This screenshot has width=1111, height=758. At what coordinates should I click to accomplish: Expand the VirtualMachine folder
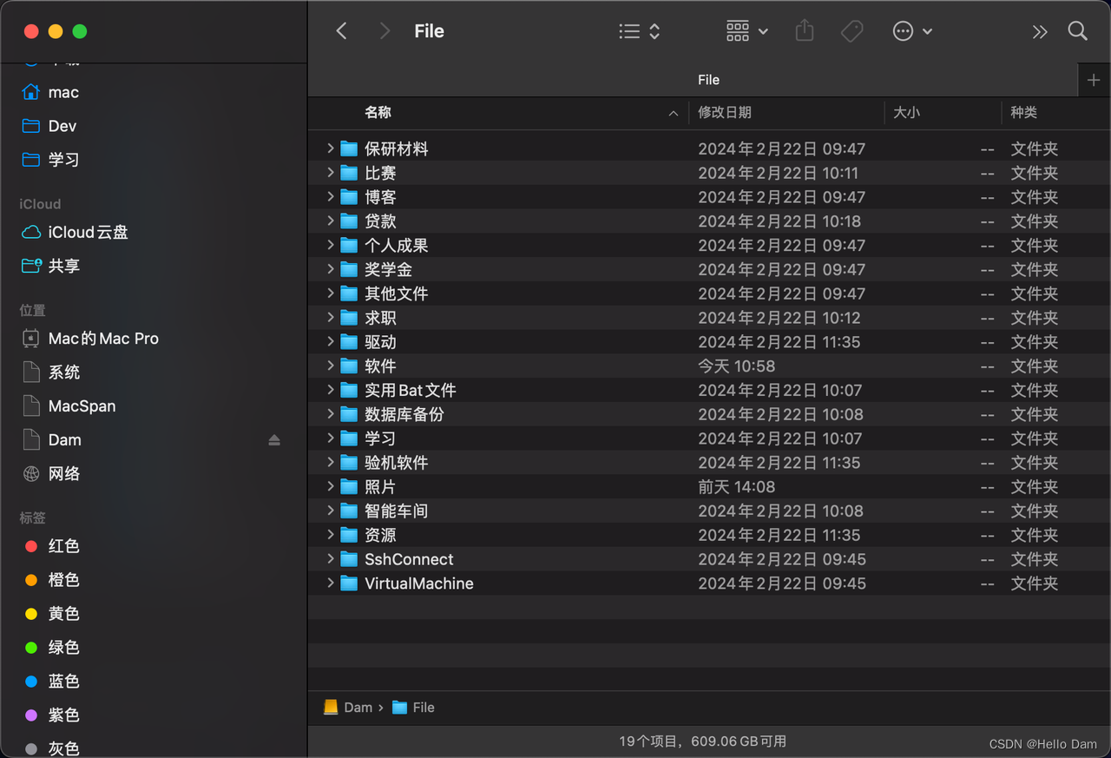(331, 583)
